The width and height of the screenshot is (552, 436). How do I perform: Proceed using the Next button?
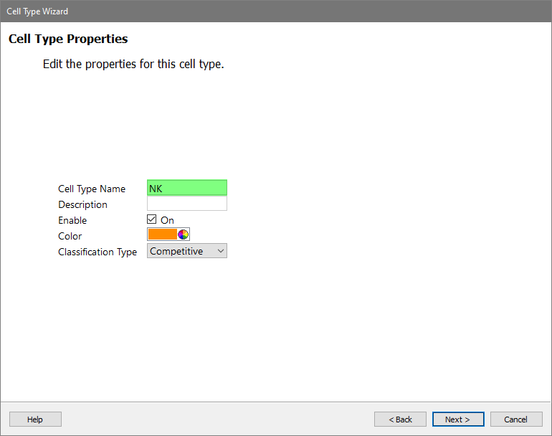point(457,419)
